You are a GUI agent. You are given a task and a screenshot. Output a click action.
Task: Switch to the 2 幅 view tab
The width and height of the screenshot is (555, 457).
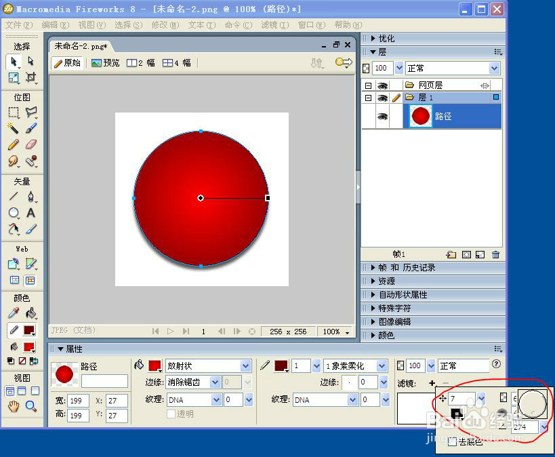coord(141,63)
